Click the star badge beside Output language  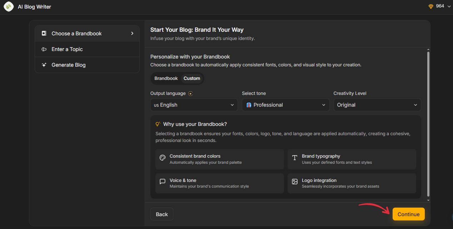coord(190,93)
